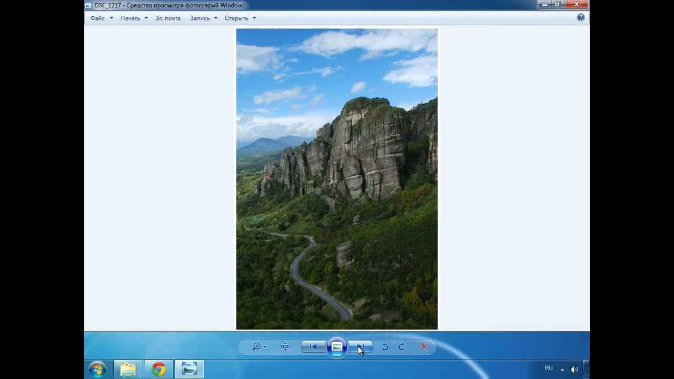The width and height of the screenshot is (674, 379).
Task: Click the window title bar app icon
Action: coord(88,5)
